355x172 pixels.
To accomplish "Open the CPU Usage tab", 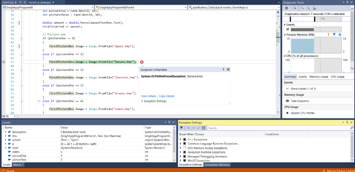I will pyautogui.click(x=338, y=77).
